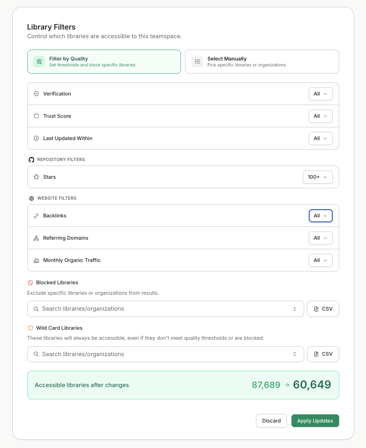Click the red Blocked Libraries icon

(30, 282)
